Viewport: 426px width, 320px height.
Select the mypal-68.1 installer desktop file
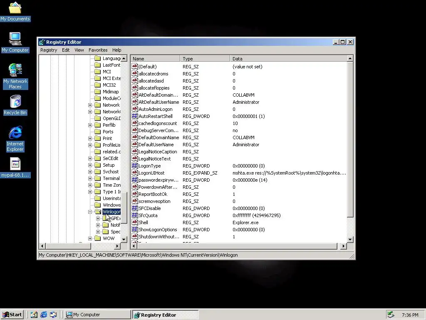pyautogui.click(x=15, y=167)
